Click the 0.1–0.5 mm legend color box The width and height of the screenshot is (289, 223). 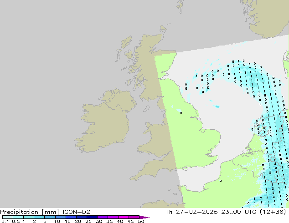pos(8,217)
